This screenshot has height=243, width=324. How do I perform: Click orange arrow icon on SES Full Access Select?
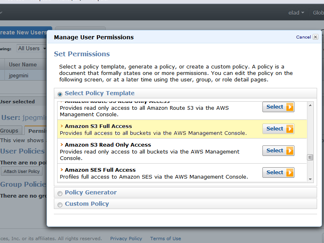click(290, 173)
